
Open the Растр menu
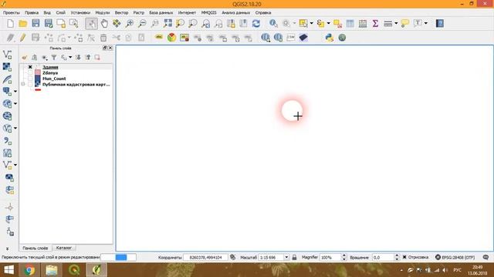click(139, 12)
